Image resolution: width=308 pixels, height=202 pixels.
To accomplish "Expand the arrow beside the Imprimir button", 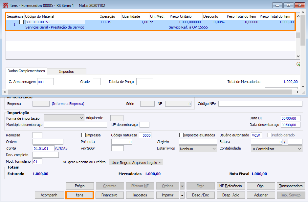I will pos(182,195).
